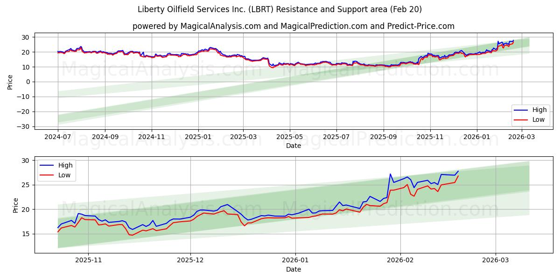Click the 2026-01 tick label on top chart

click(x=477, y=137)
